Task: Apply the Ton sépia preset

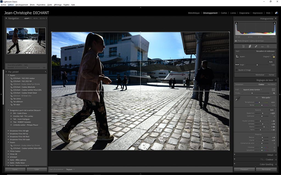Action: tap(16, 105)
